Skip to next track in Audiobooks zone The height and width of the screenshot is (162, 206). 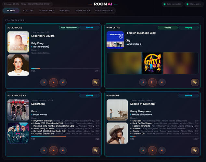click(x=63, y=82)
